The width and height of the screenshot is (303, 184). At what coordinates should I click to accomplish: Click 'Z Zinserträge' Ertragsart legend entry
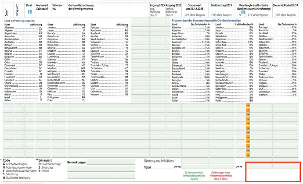pos(46,168)
